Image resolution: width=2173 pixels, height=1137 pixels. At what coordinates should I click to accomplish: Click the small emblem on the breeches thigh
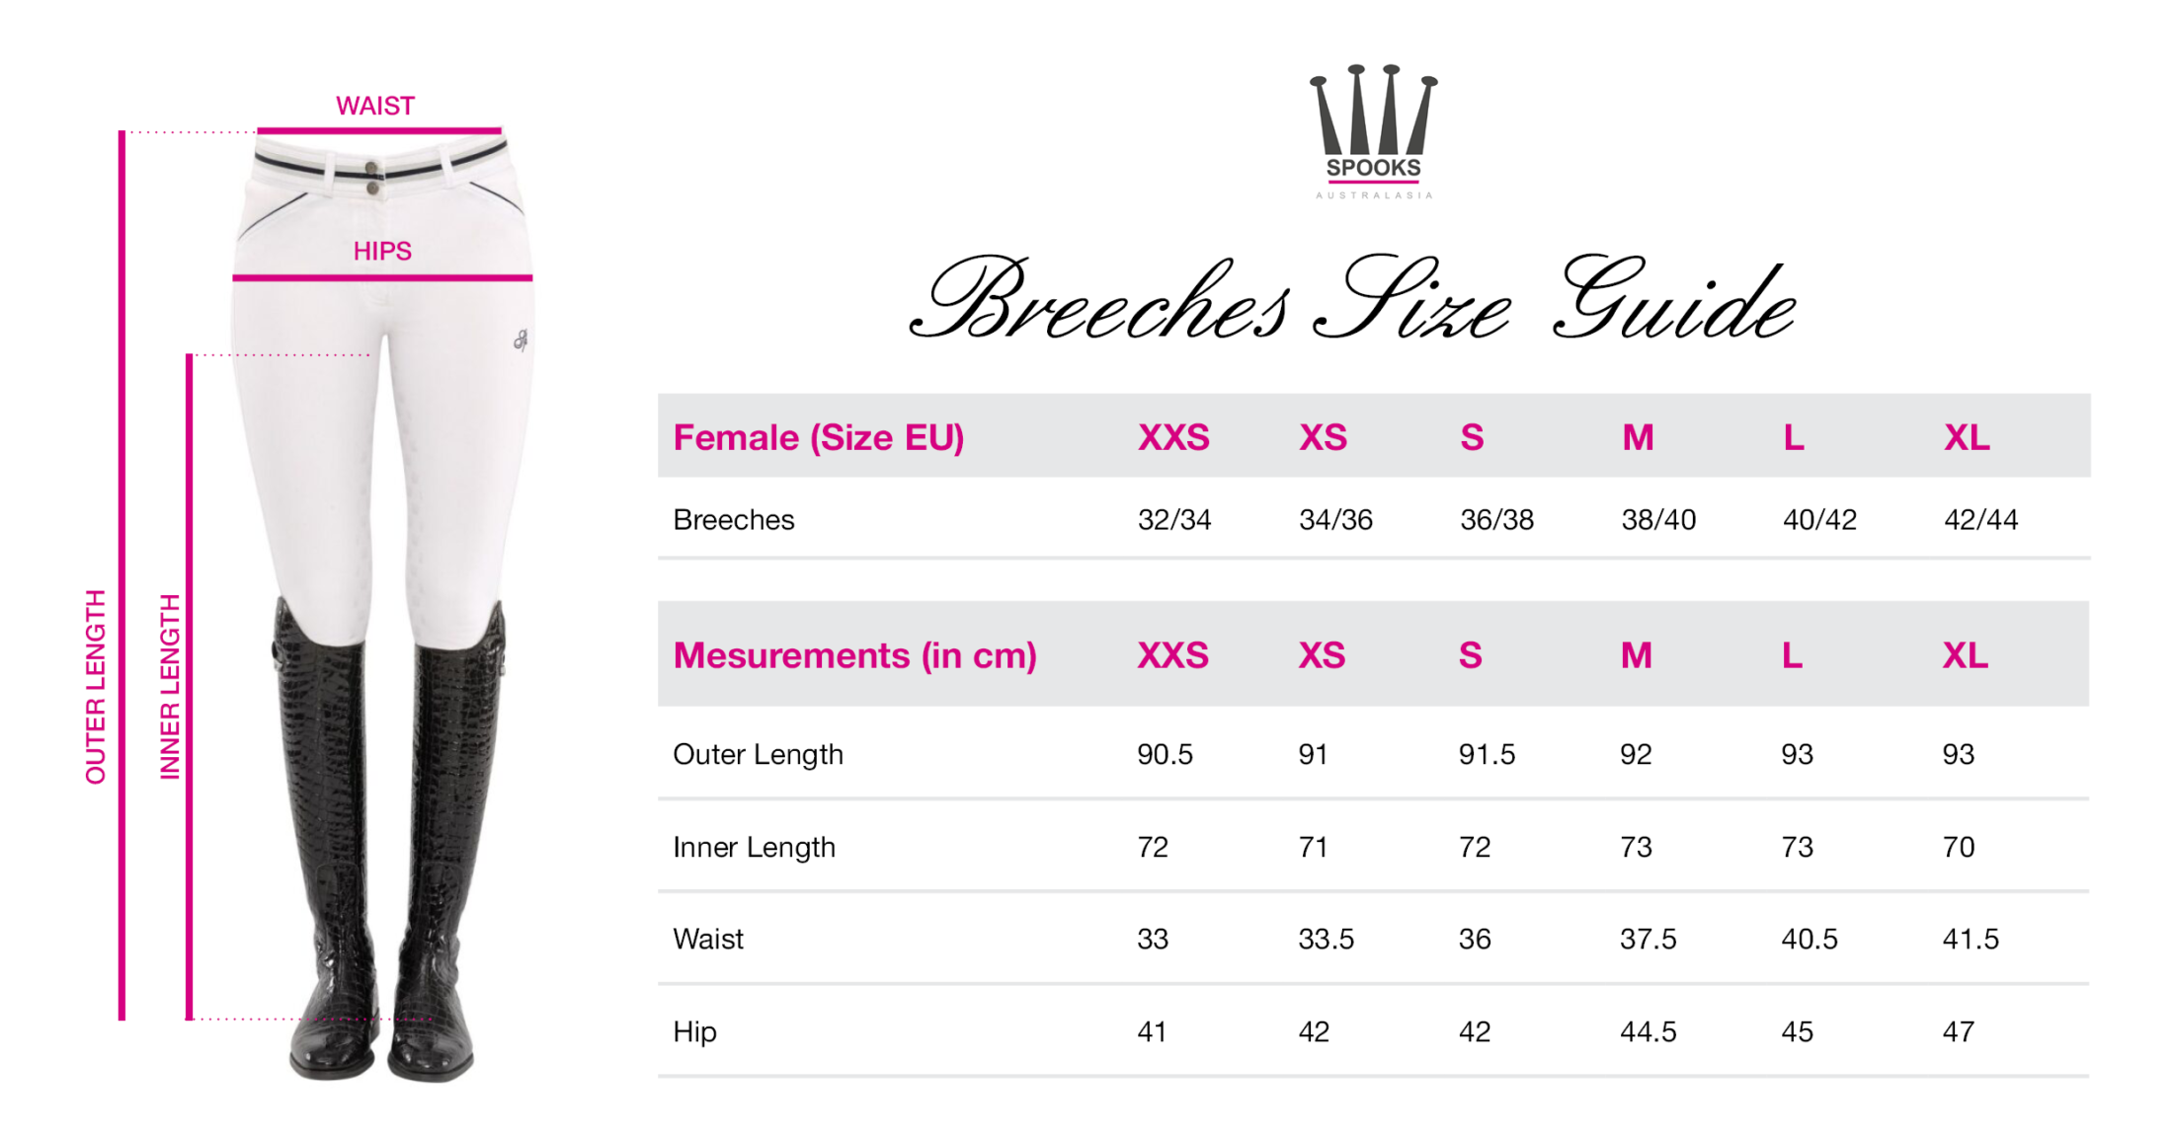click(x=521, y=341)
